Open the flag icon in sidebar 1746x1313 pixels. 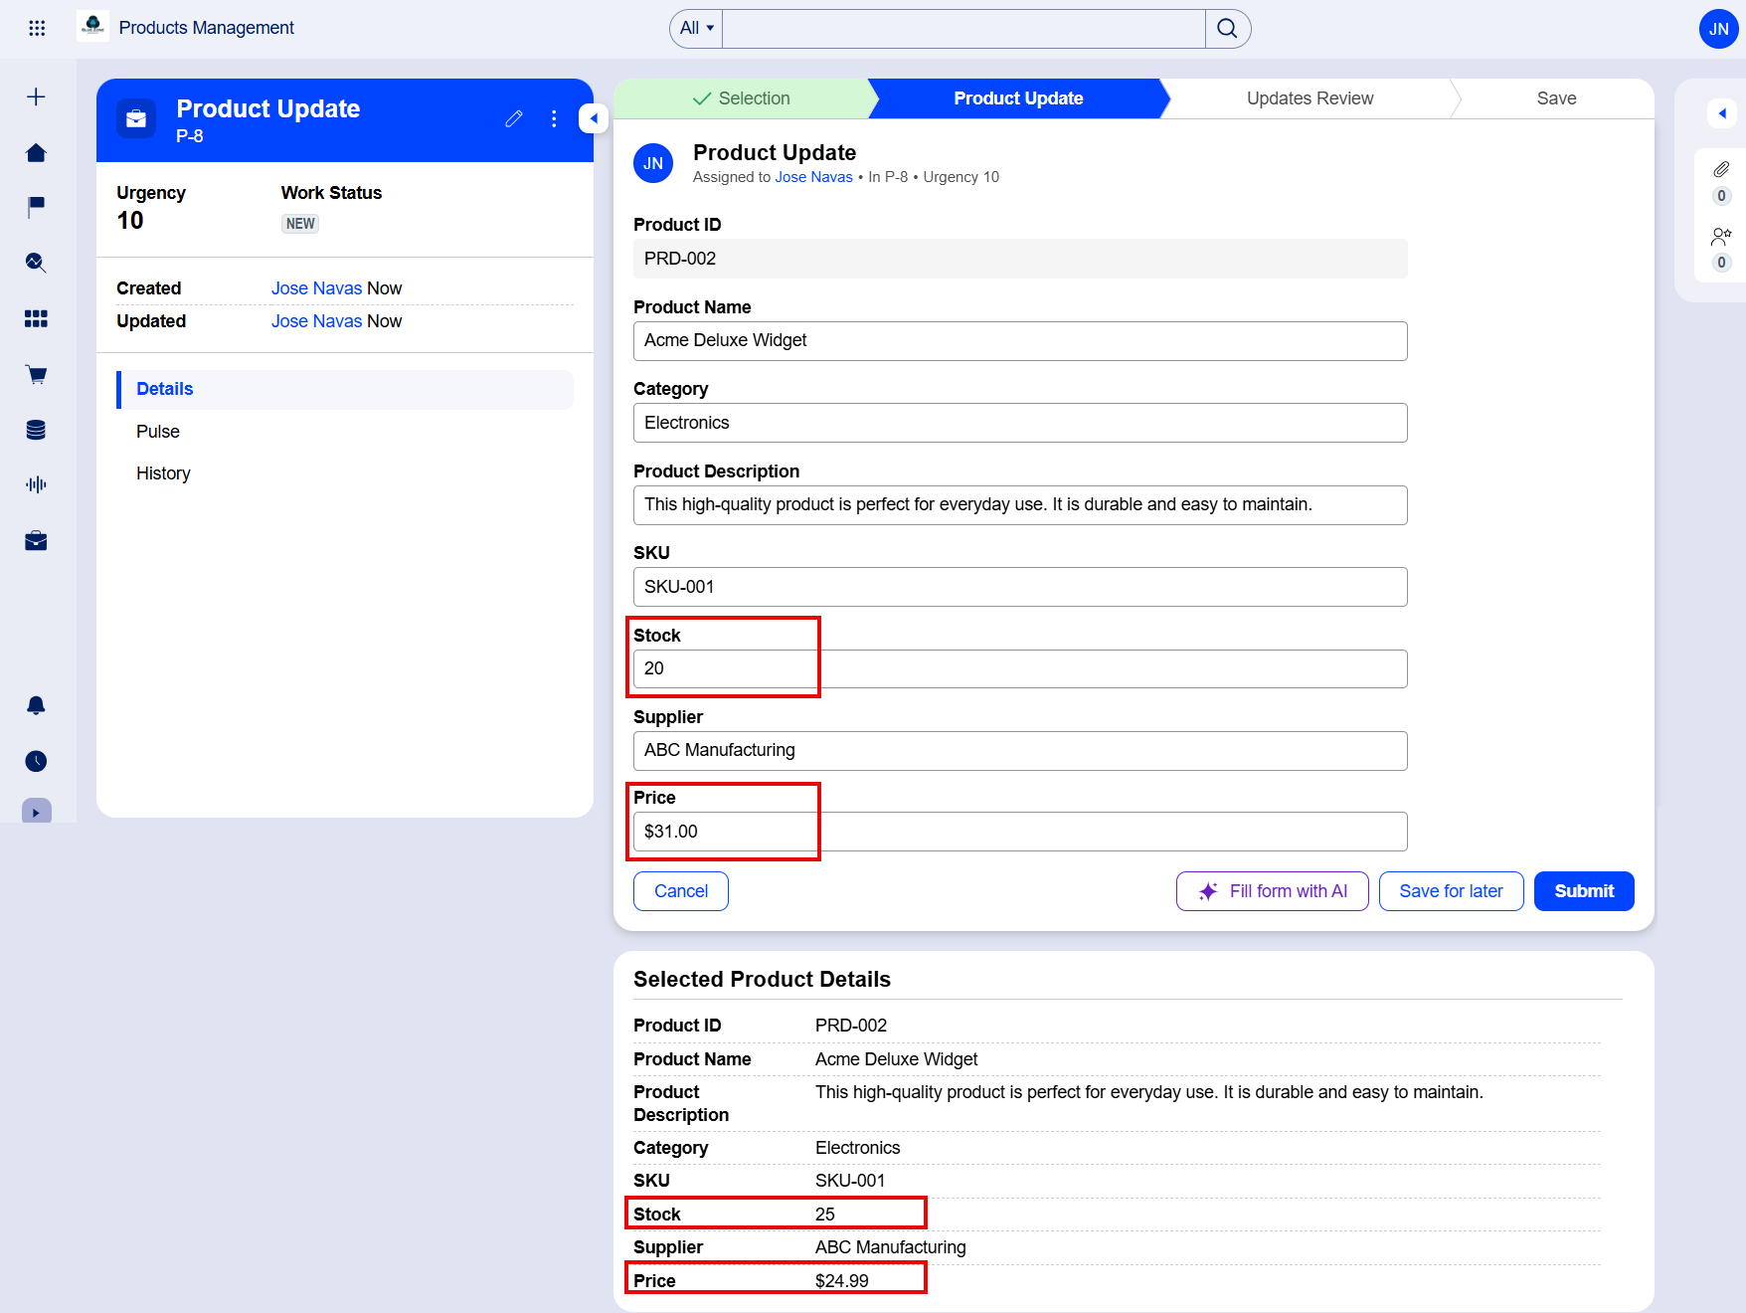(36, 207)
